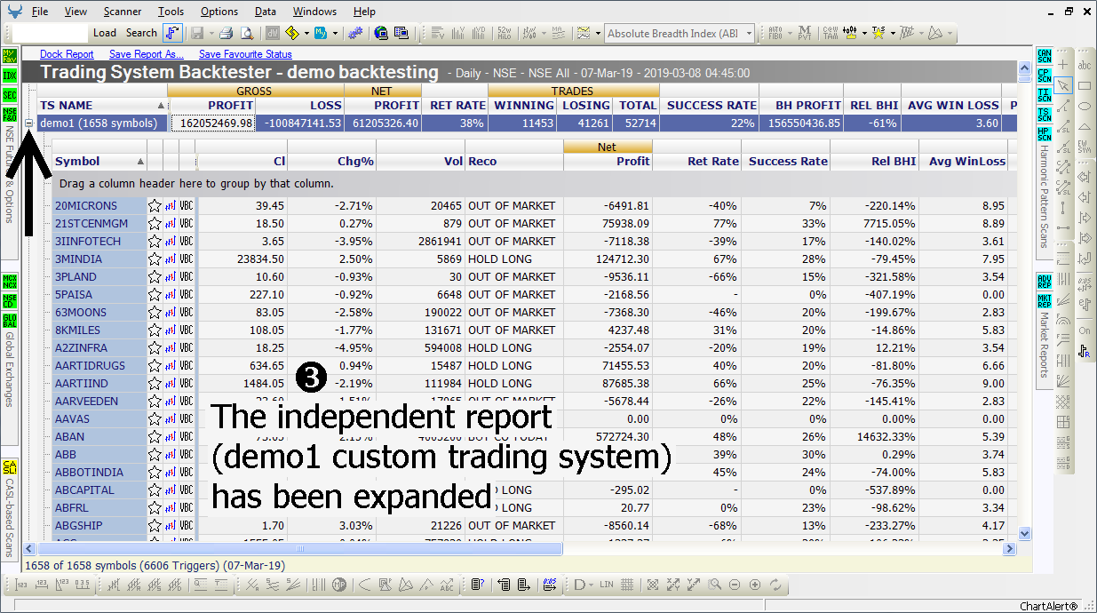Click the SUCCESS RATE column header
Image resolution: width=1097 pixels, height=613 pixels.
point(711,105)
